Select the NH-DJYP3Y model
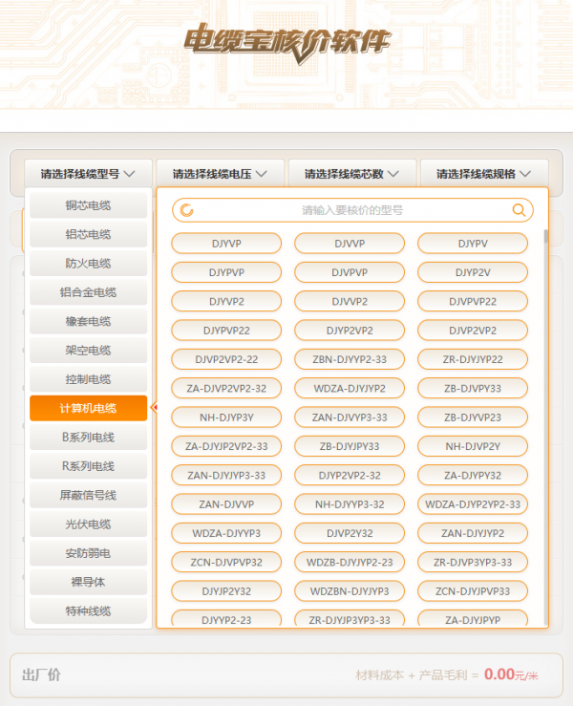 pos(226,417)
